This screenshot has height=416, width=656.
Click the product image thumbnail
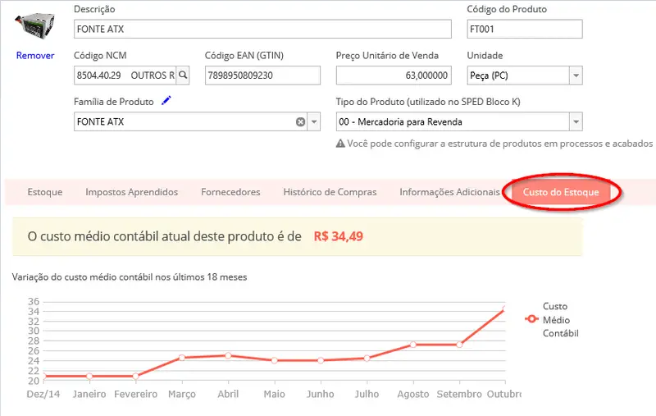click(x=35, y=26)
